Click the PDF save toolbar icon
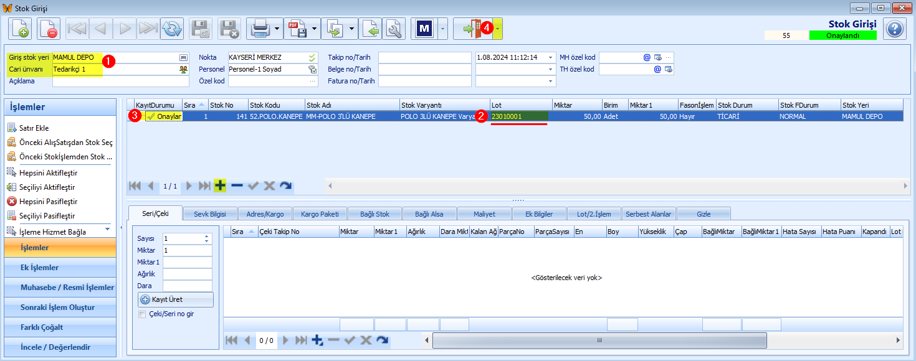The image size is (916, 361). 297,29
